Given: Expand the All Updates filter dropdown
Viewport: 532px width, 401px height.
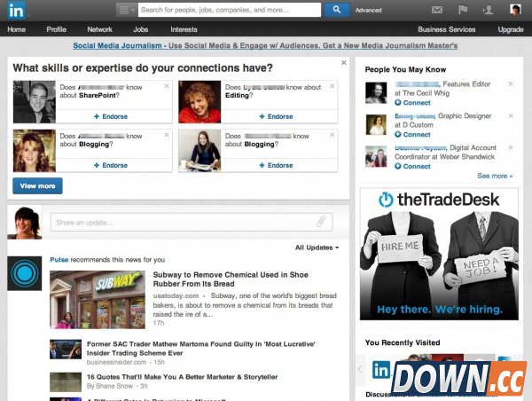Looking at the screenshot, I should 317,248.
